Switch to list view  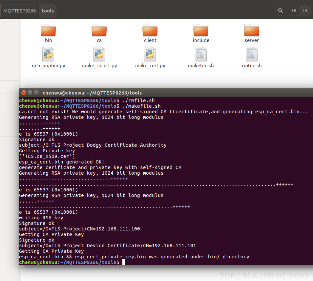(294, 11)
